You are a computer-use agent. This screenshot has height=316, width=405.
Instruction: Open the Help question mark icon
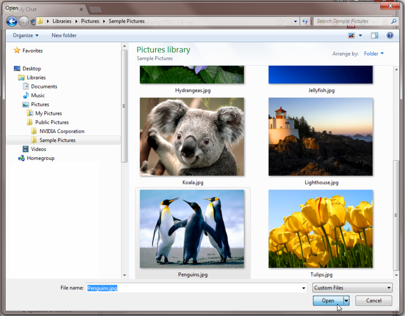[390, 35]
